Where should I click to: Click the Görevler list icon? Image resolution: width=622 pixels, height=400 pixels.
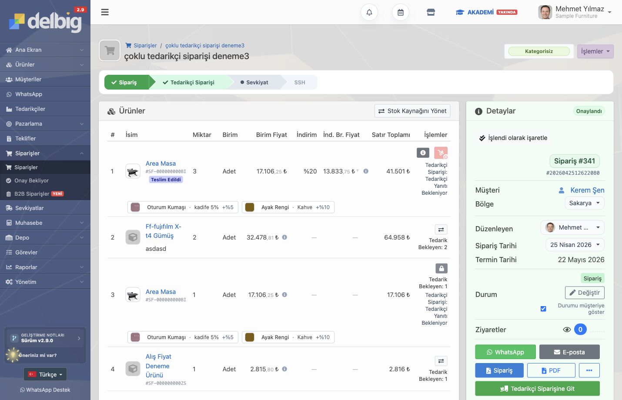click(x=9, y=252)
